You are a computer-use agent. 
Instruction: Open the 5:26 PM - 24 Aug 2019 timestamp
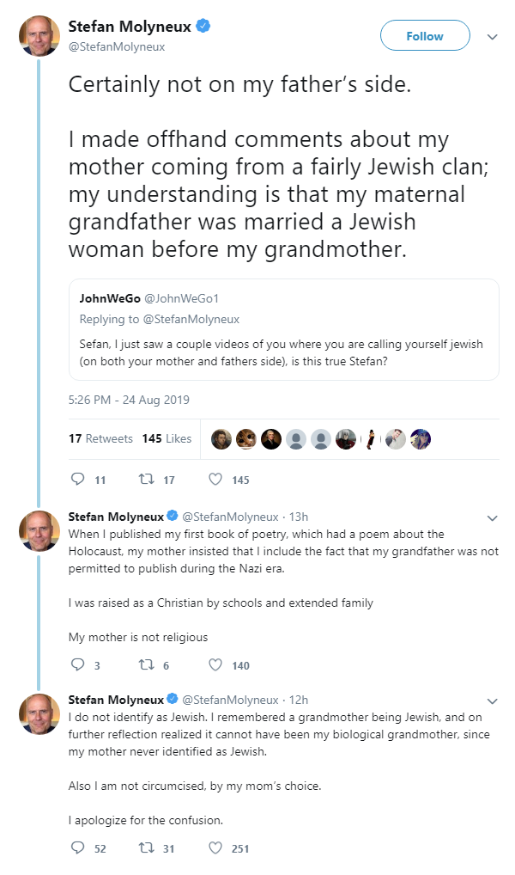pos(129,400)
